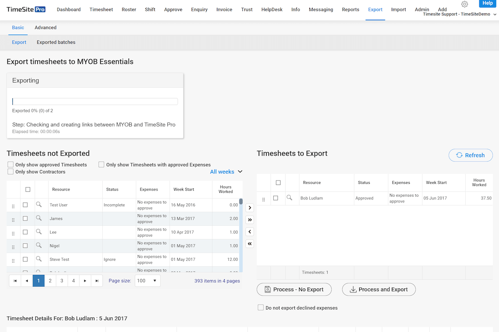Check the Test User row checkbox
The image size is (499, 332).
coord(25,205)
